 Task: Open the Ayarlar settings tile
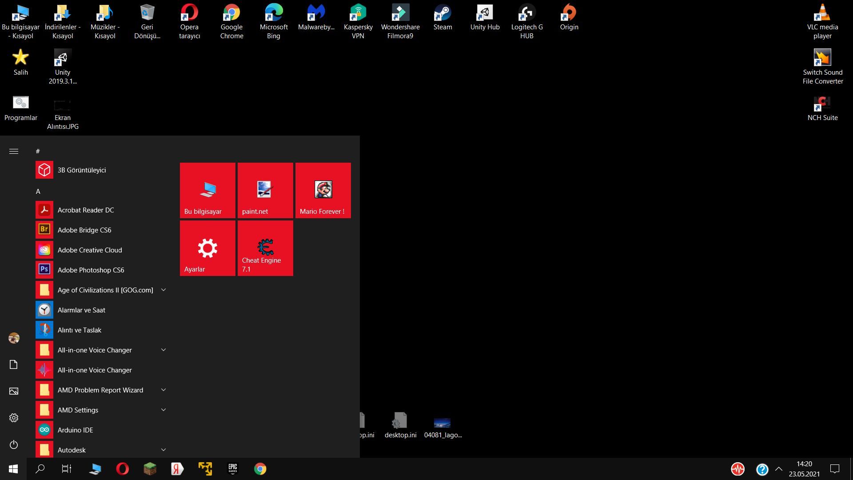coord(207,248)
